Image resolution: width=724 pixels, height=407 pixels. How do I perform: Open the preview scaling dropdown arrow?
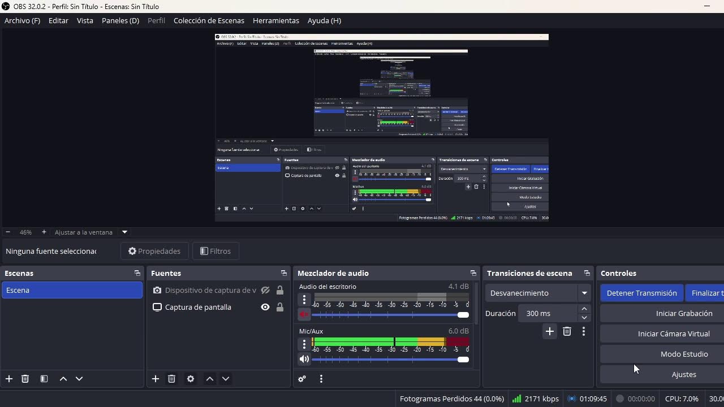pos(124,232)
